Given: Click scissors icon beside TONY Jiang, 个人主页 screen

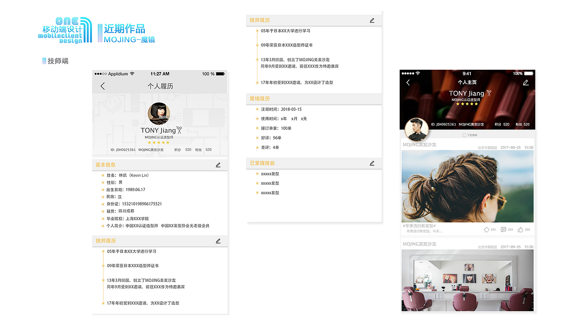Looking at the screenshot, I should click(x=488, y=93).
